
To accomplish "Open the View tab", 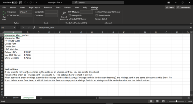I will (x=77, y=7).
